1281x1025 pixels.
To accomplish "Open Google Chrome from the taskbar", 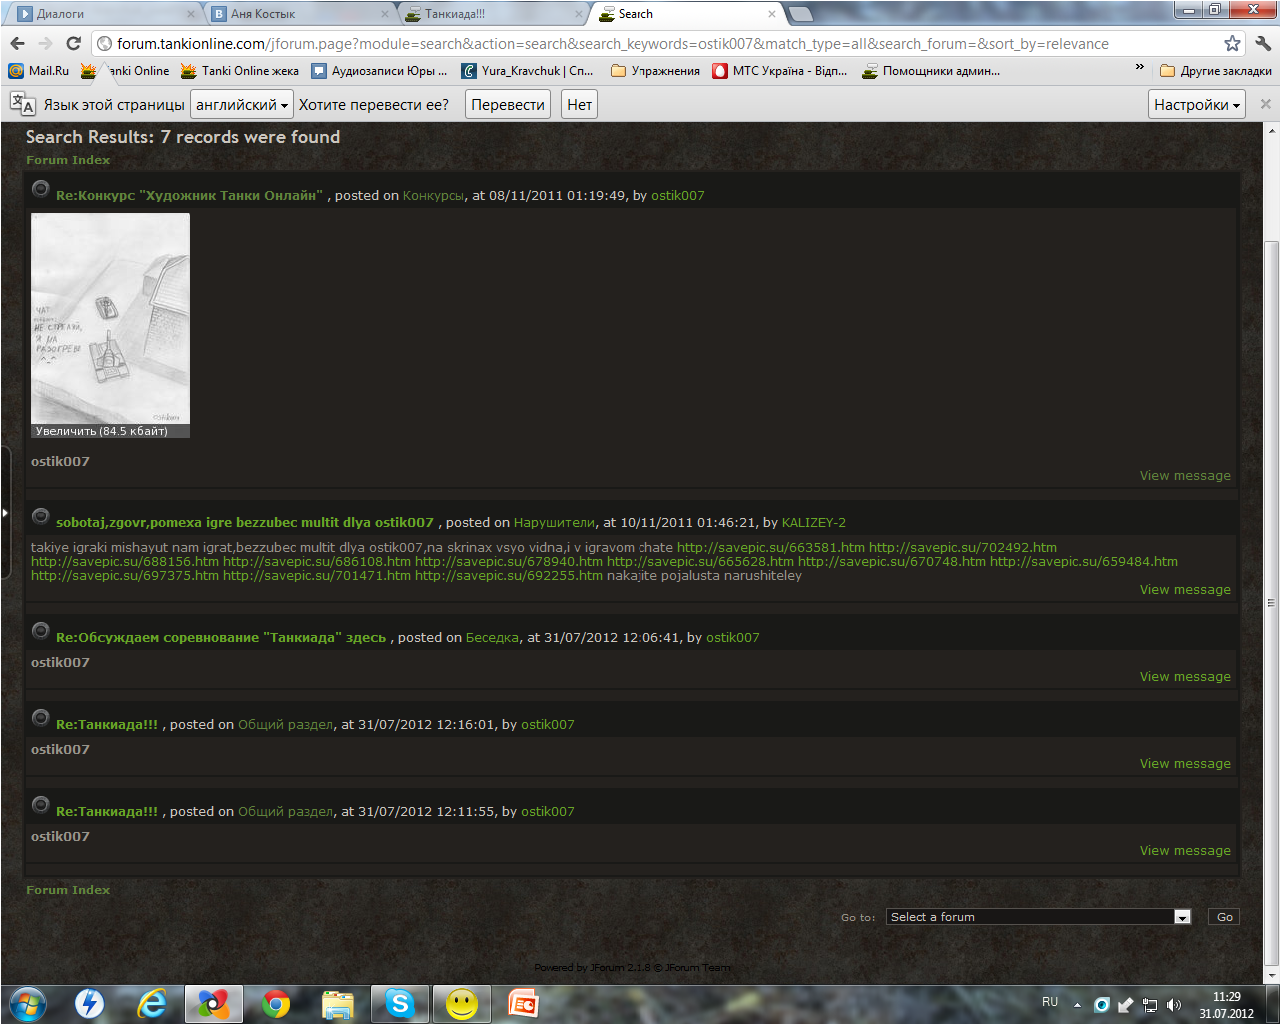I will pos(276,1004).
